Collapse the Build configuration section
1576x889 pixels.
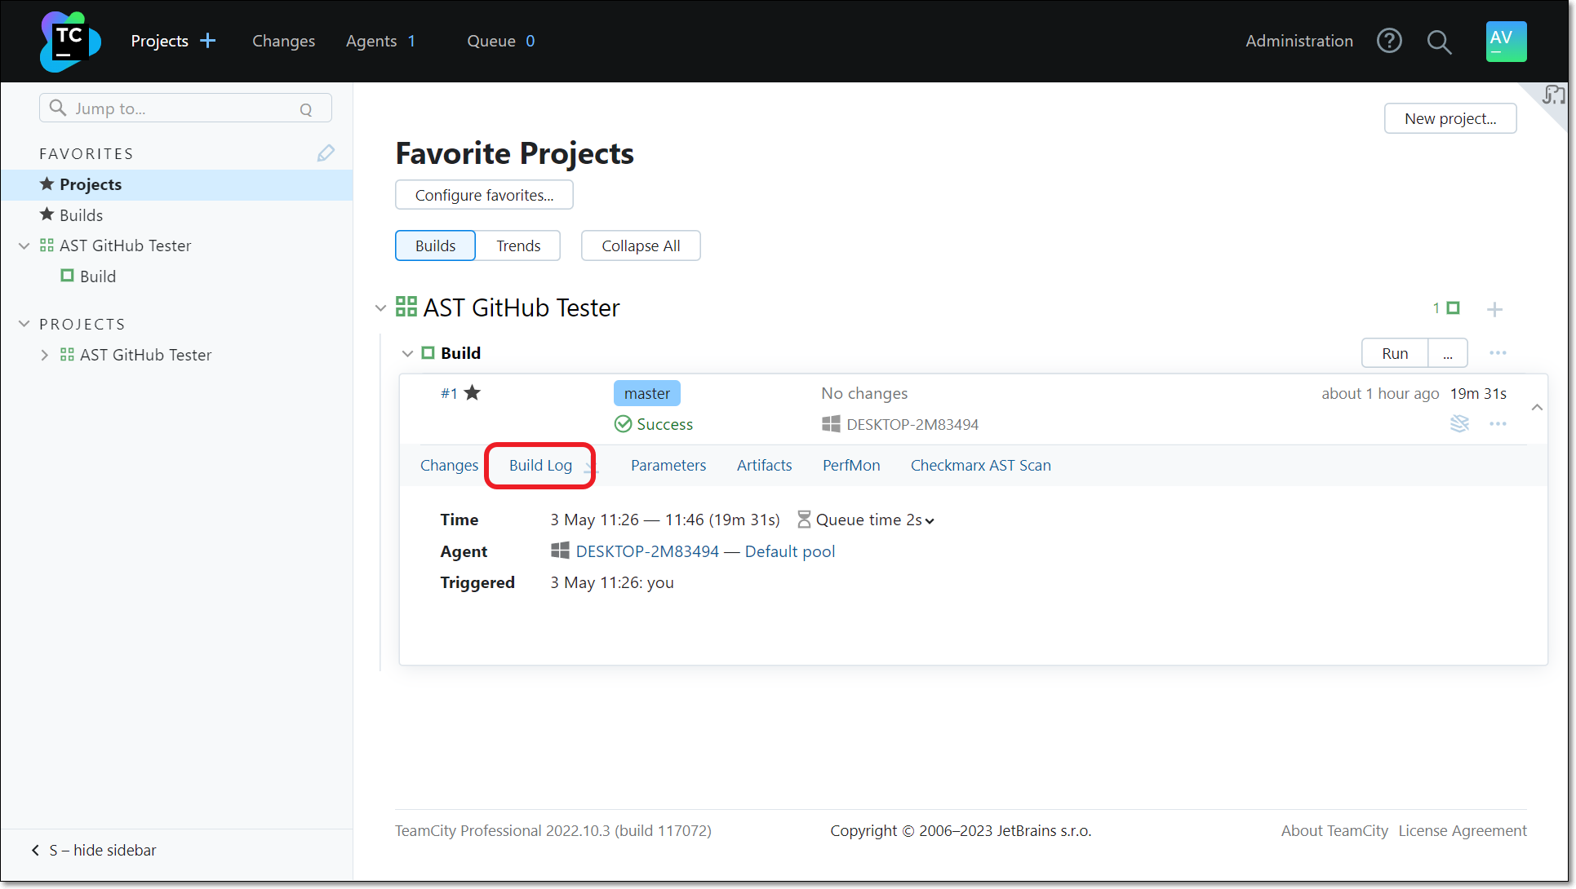click(407, 353)
